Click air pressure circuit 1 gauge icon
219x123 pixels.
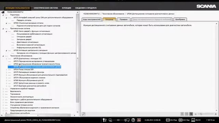coord(168,120)
